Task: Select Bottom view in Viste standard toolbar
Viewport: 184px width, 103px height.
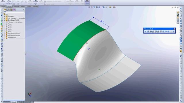Action: pyautogui.click(x=161, y=31)
